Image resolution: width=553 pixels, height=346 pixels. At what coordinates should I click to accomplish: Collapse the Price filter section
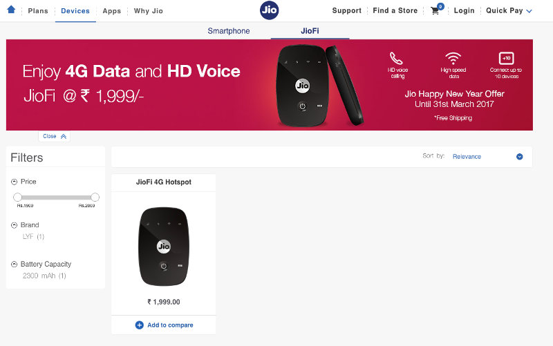(14, 182)
